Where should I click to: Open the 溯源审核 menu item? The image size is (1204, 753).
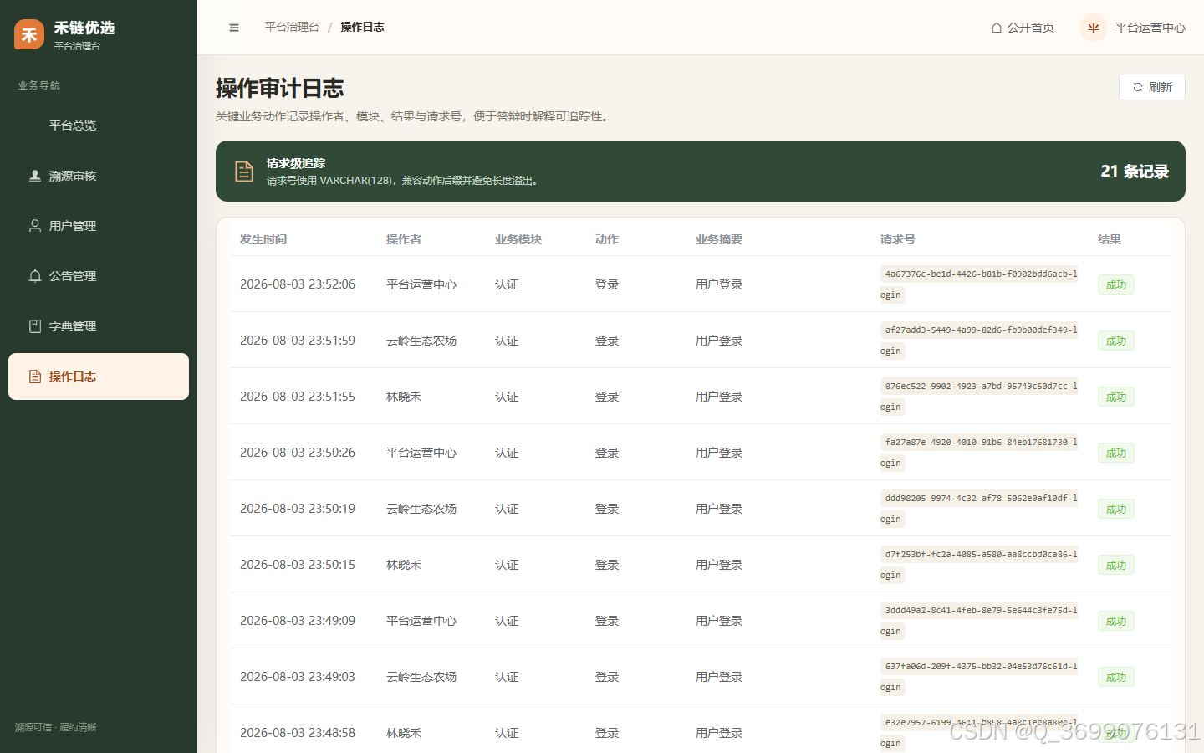[99, 176]
